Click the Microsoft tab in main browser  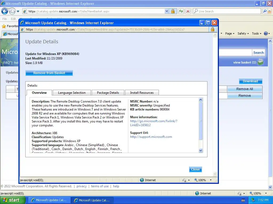click(10, 34)
